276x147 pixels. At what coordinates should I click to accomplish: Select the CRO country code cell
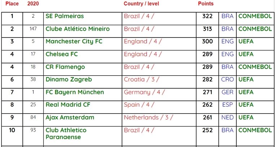(227, 80)
